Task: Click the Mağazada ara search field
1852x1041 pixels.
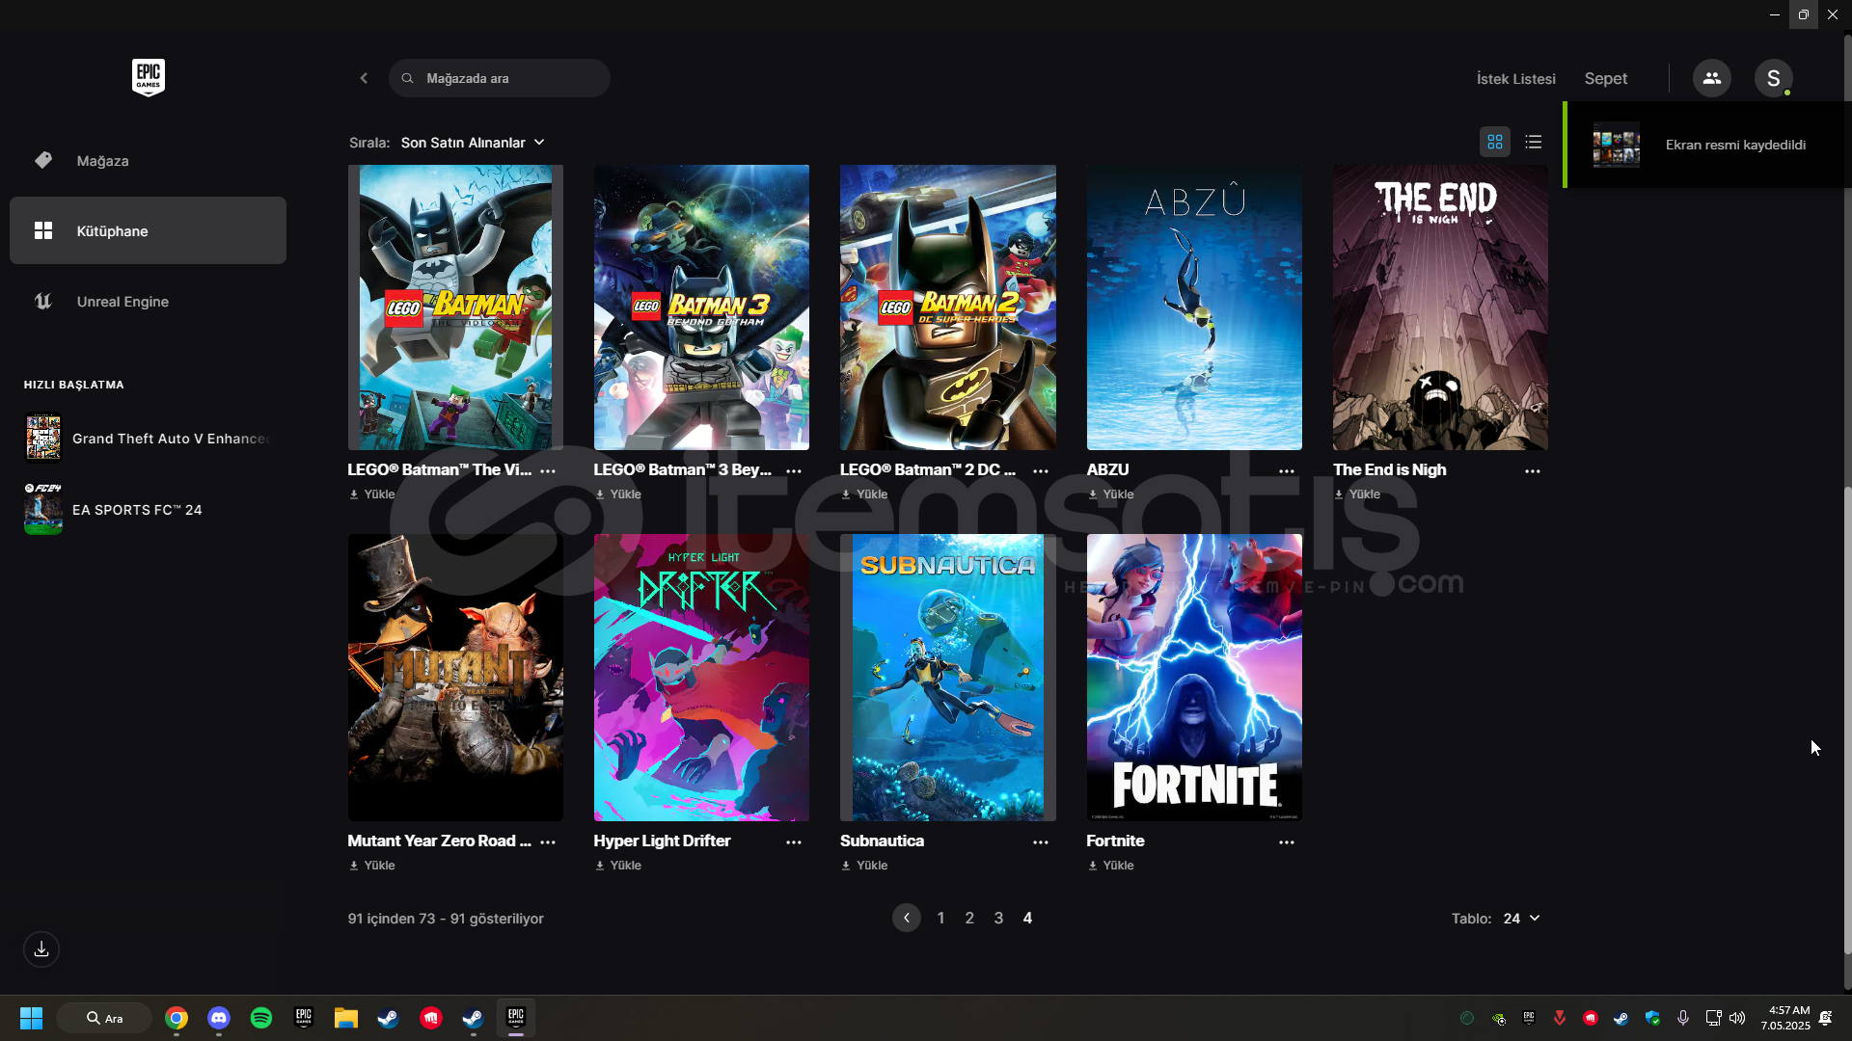Action: click(x=511, y=78)
